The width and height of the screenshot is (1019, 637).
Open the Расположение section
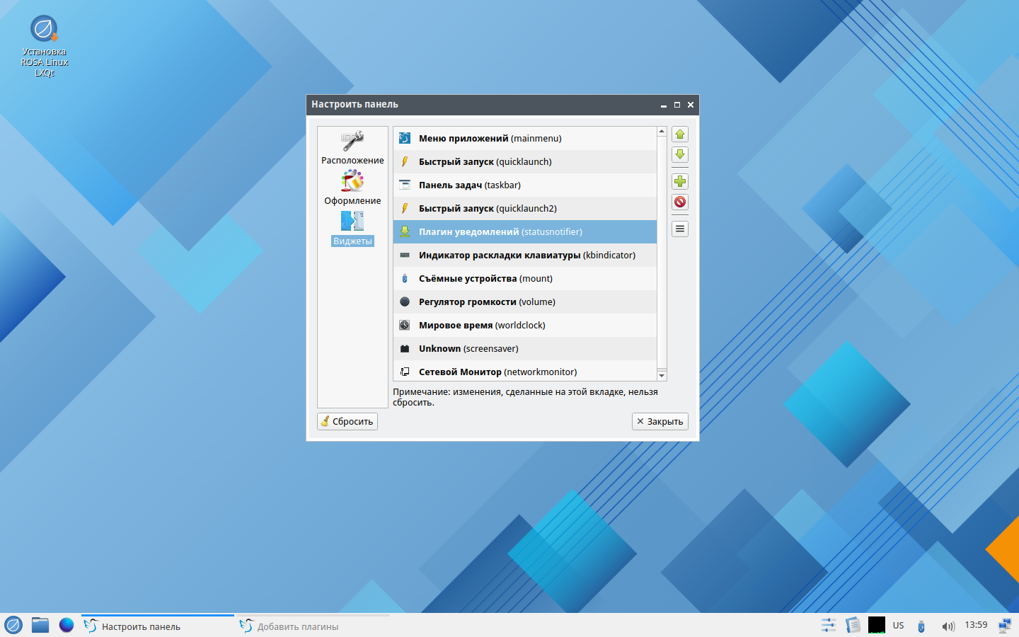(352, 148)
